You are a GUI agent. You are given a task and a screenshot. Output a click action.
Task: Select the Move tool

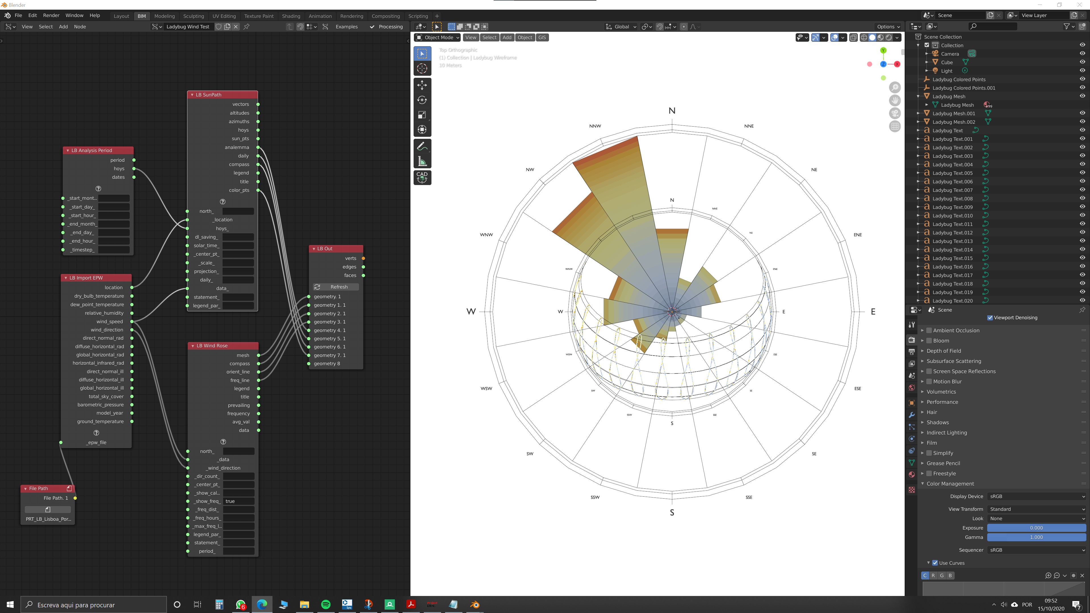pyautogui.click(x=422, y=85)
